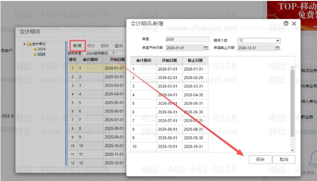This screenshot has width=317, height=181.
Task: Click the cell 2026-03-31
Action: pyautogui.click(x=195, y=86)
